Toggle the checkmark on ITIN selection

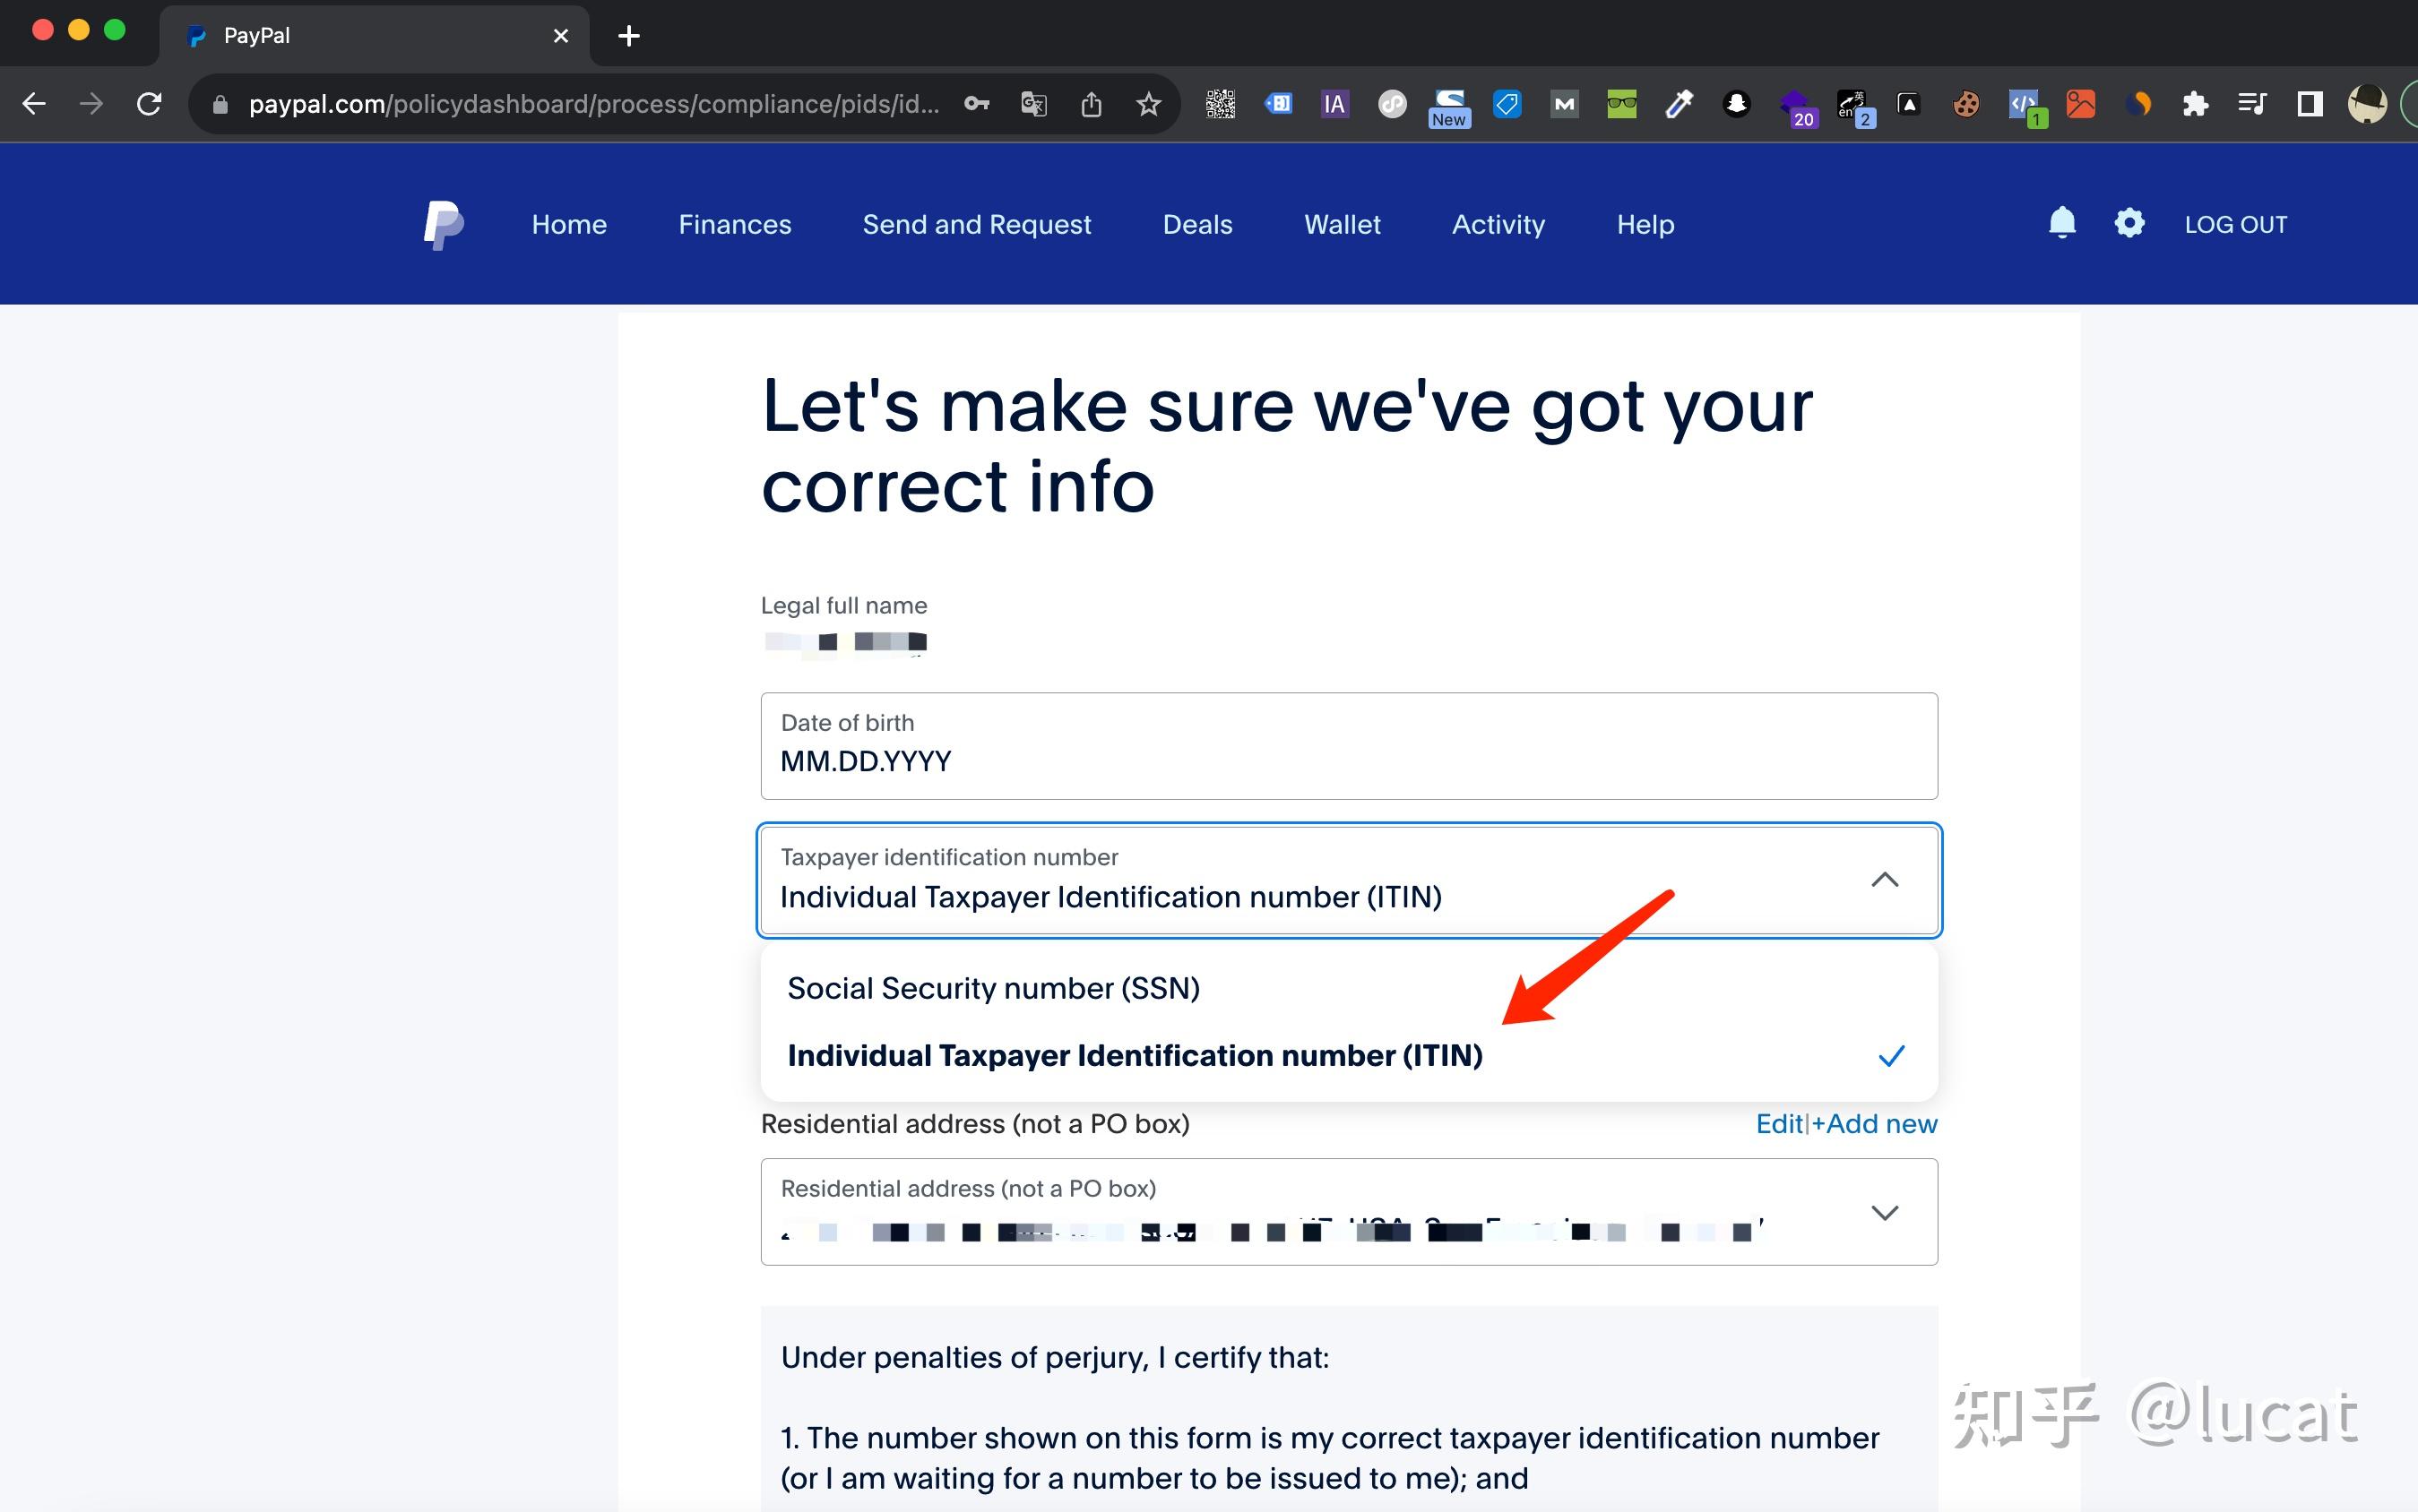coord(1890,1054)
